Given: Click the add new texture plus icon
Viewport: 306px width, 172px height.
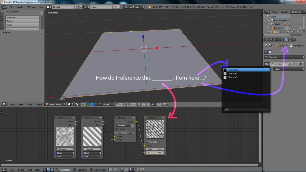Looking at the screenshot, I should (x=299, y=64).
